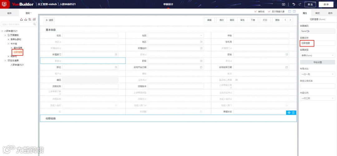Viewport: 337px width, 156px height.
Task: Redo the last undone change
Action: click(300, 4)
